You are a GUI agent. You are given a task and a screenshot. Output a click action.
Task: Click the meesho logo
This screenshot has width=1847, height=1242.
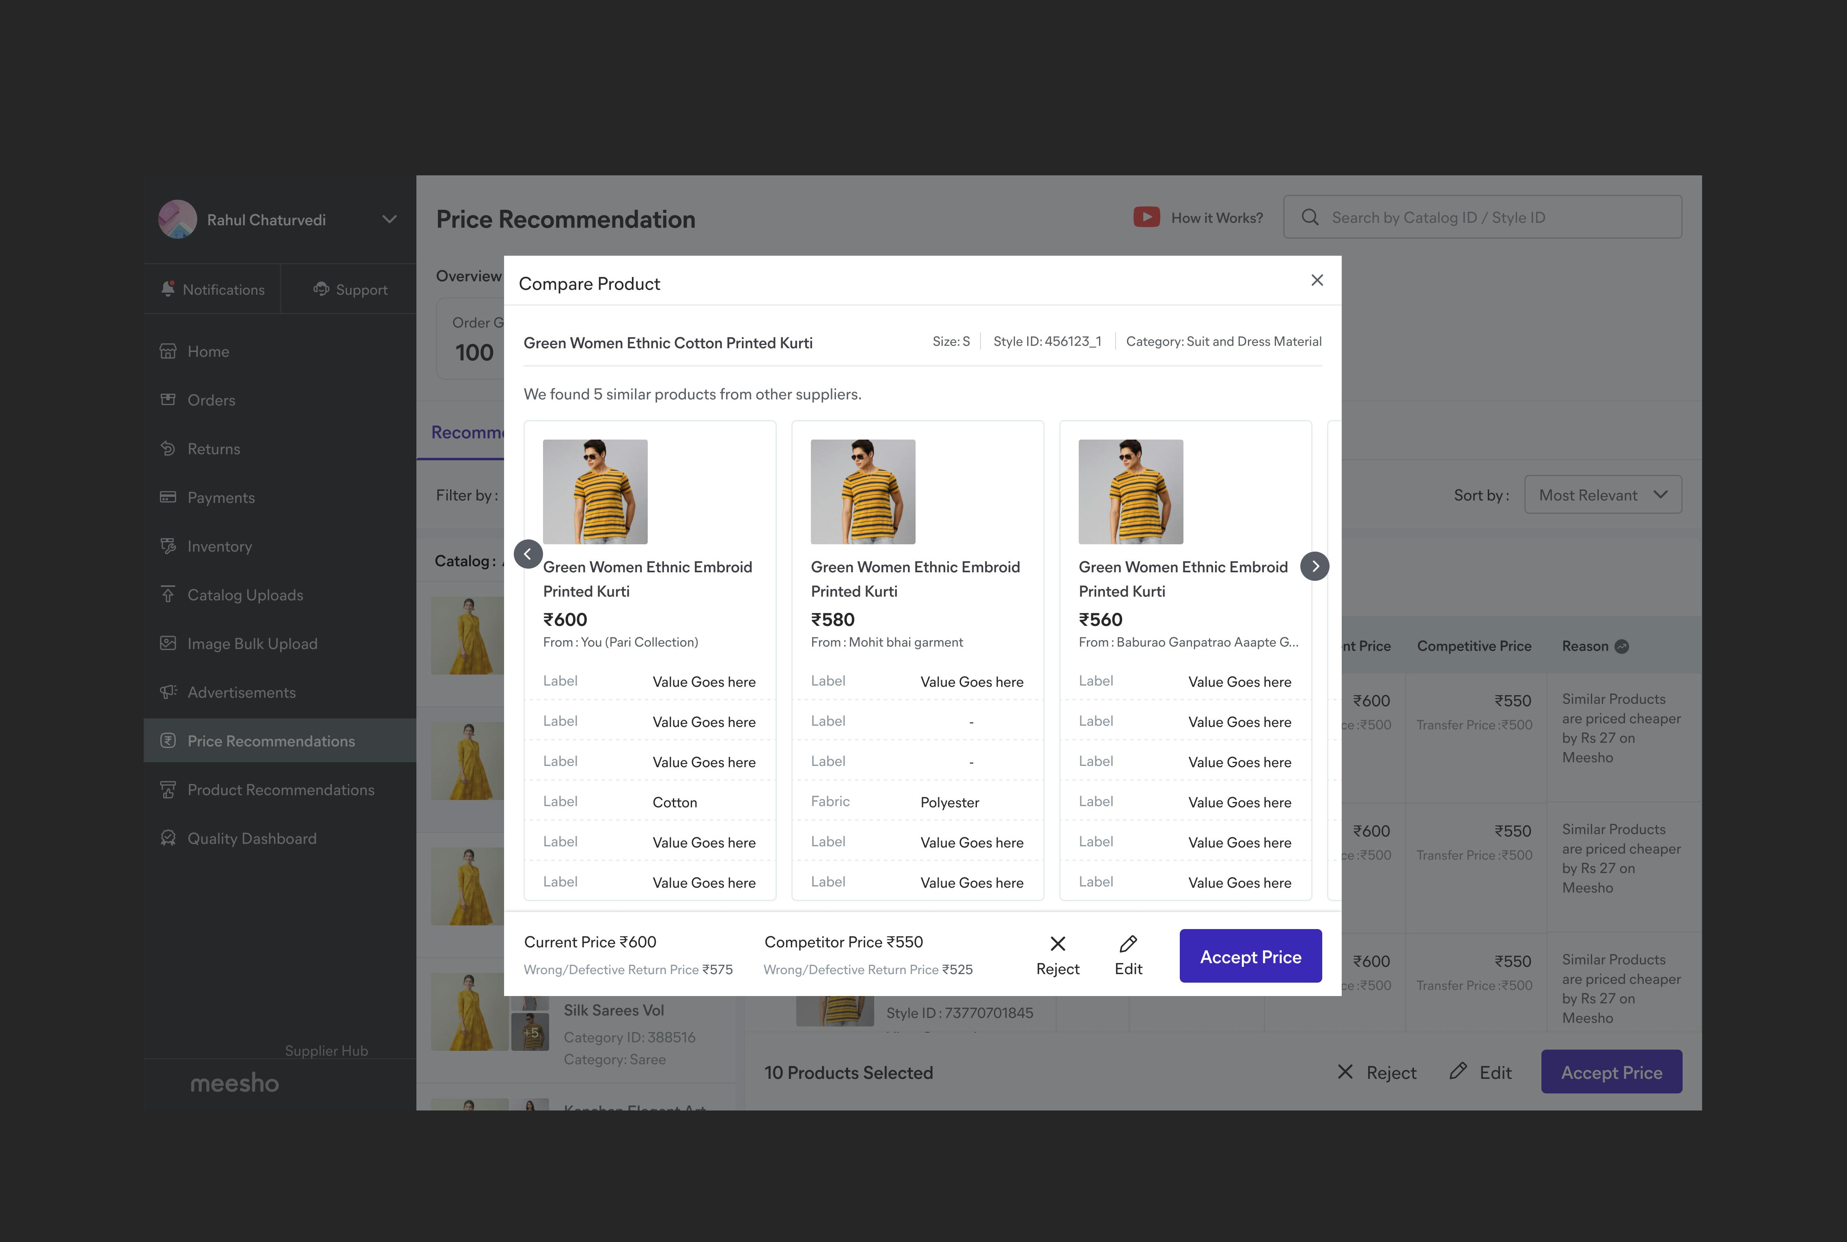235,1083
